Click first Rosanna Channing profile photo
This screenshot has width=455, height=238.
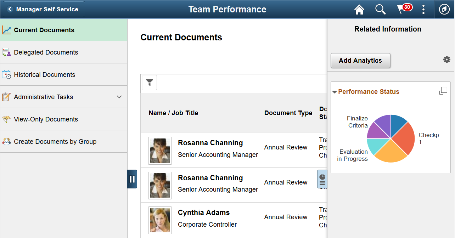pyautogui.click(x=160, y=151)
